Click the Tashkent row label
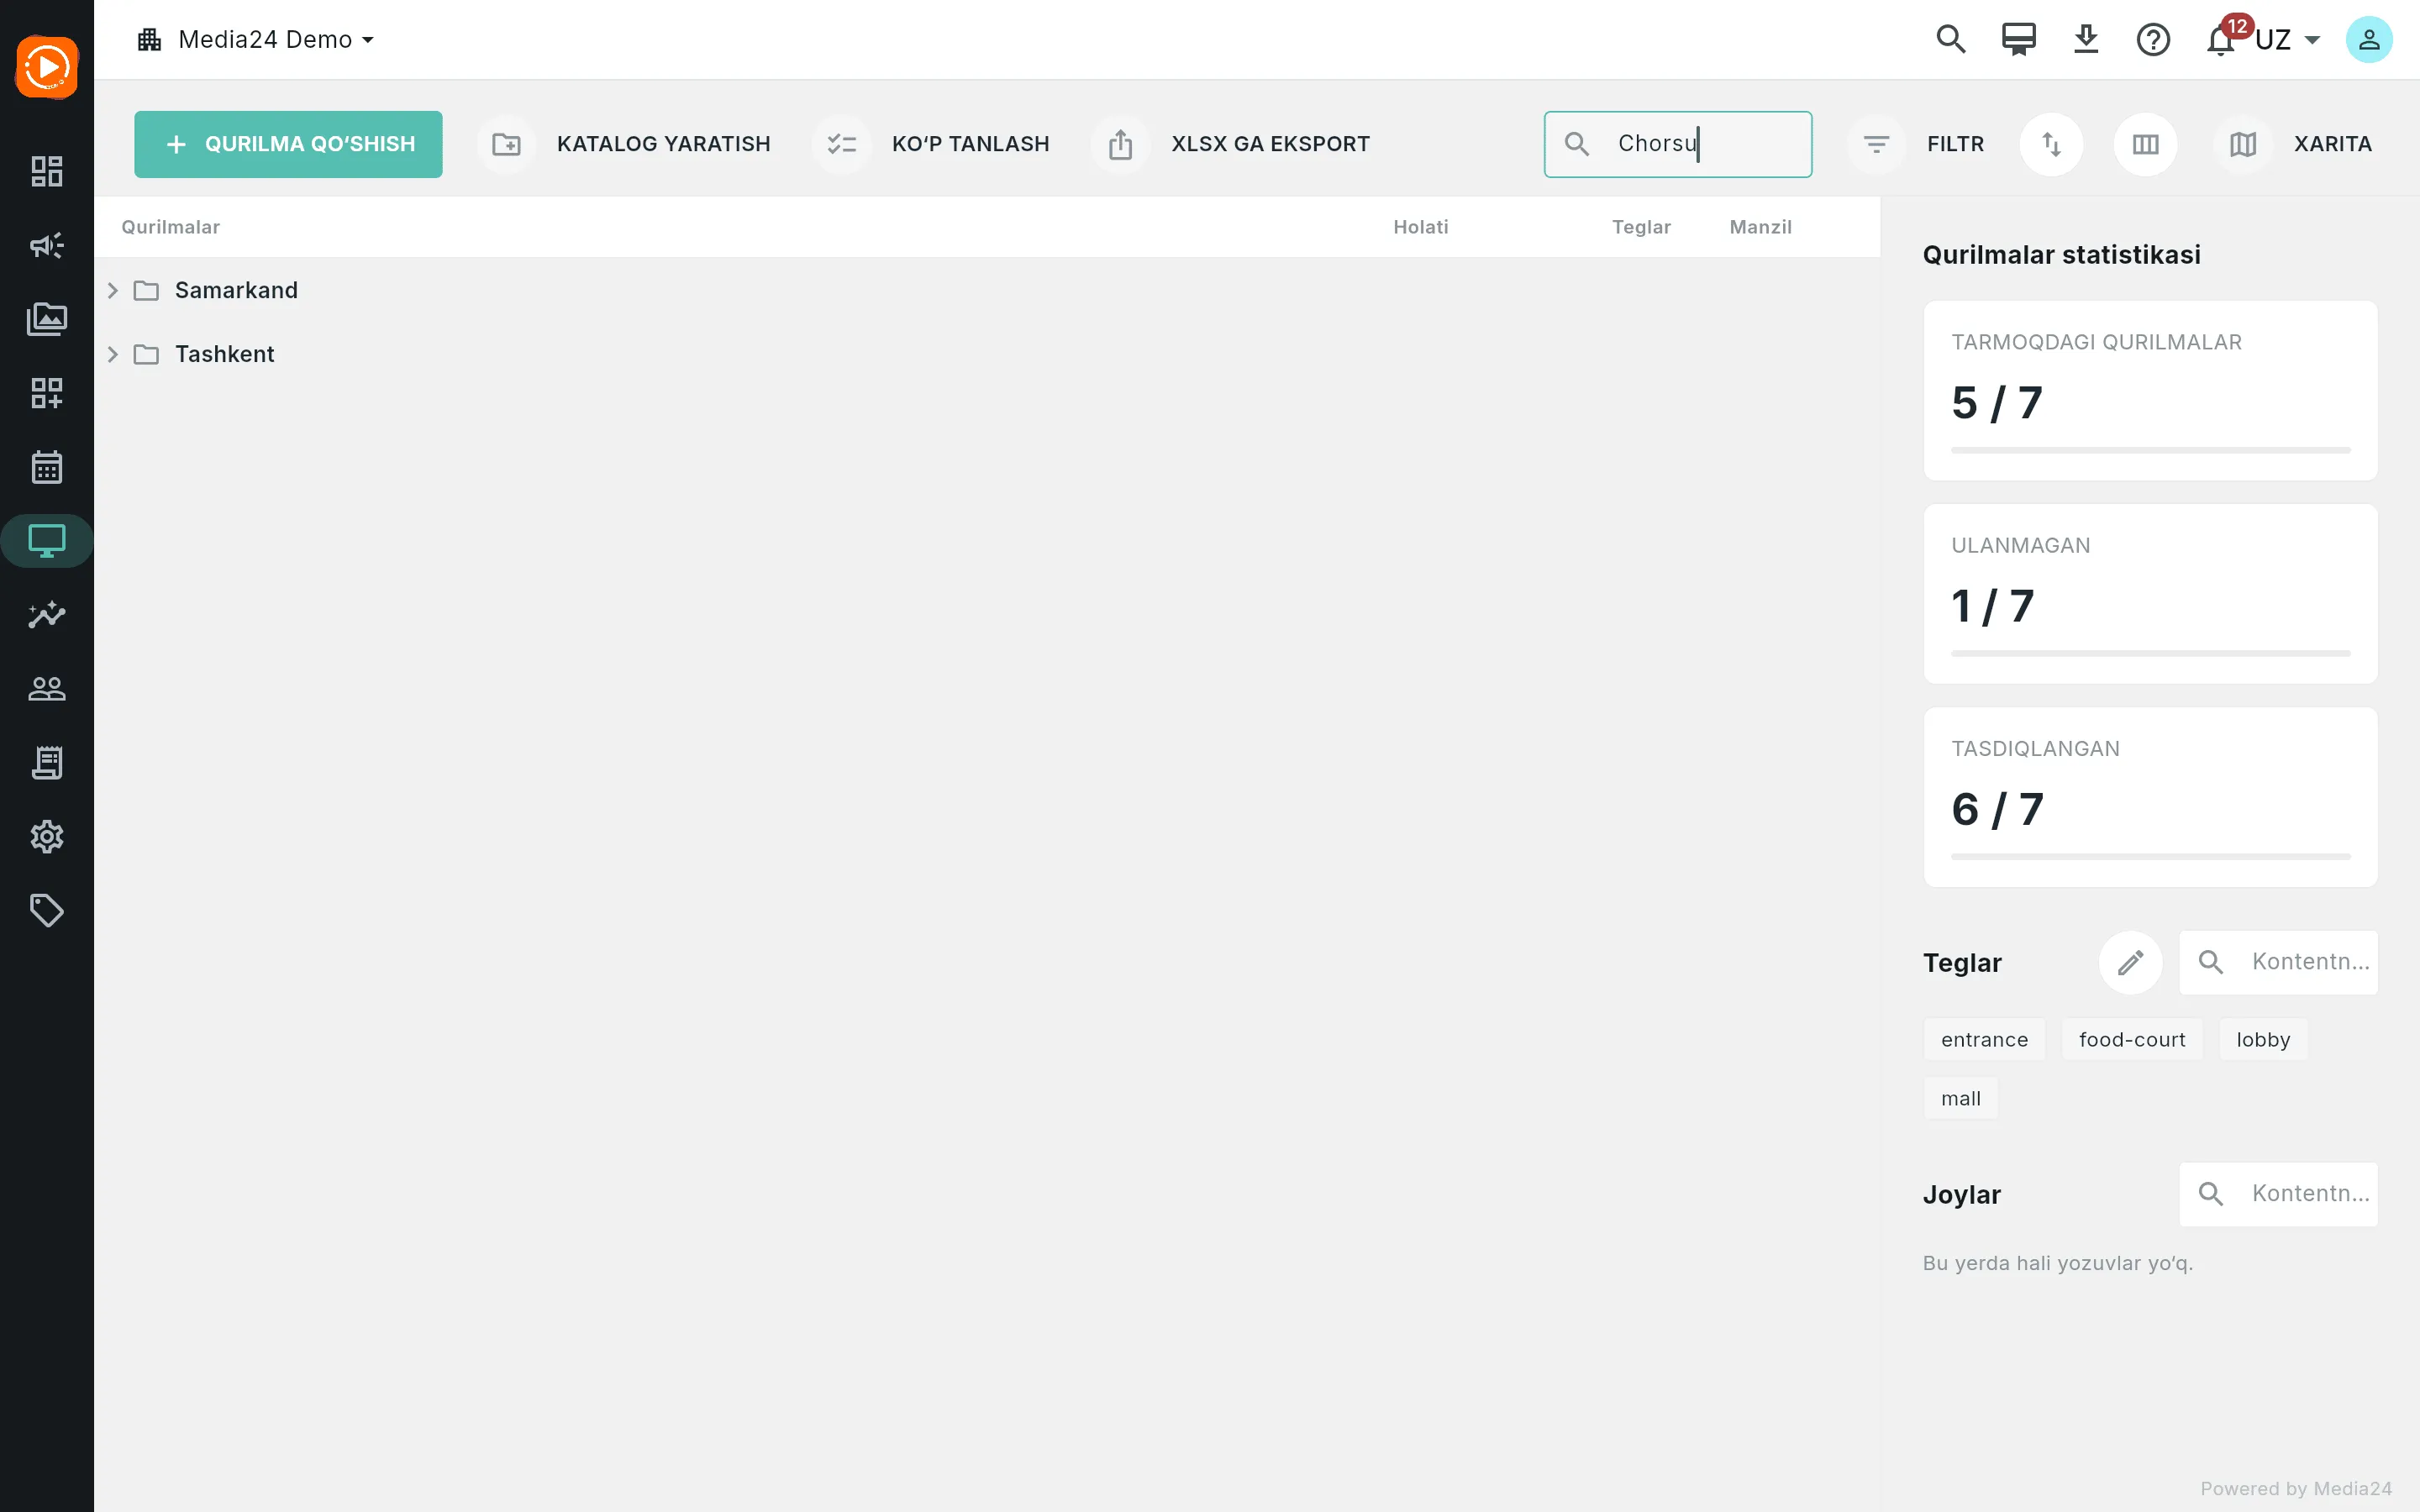The width and height of the screenshot is (2420, 1512). 224,354
